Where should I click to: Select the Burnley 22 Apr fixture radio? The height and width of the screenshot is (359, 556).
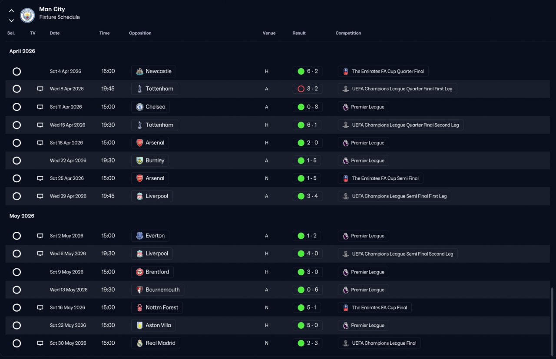pos(17,161)
